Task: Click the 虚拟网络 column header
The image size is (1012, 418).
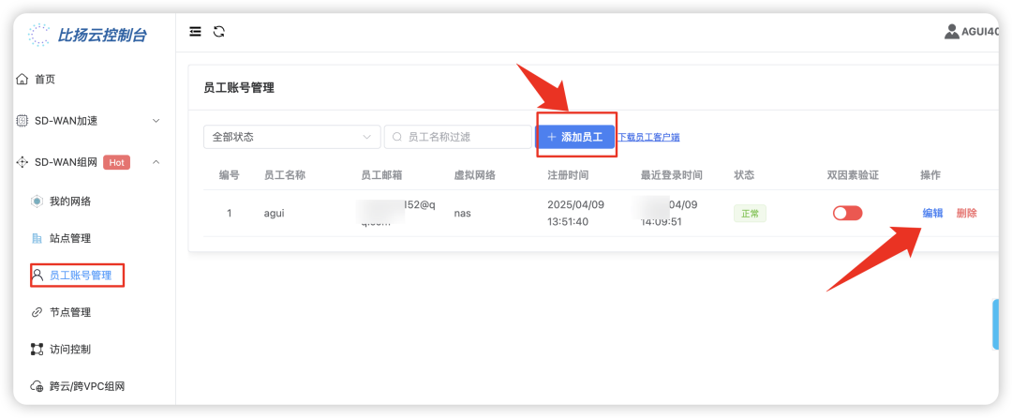Action: [x=474, y=175]
